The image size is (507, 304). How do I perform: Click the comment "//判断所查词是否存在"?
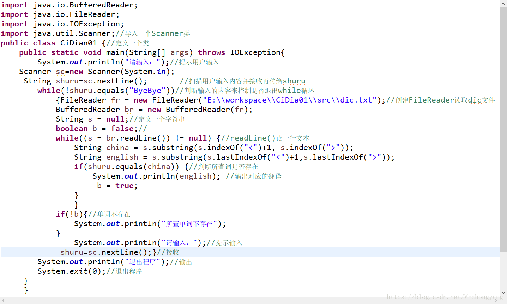tap(224, 167)
